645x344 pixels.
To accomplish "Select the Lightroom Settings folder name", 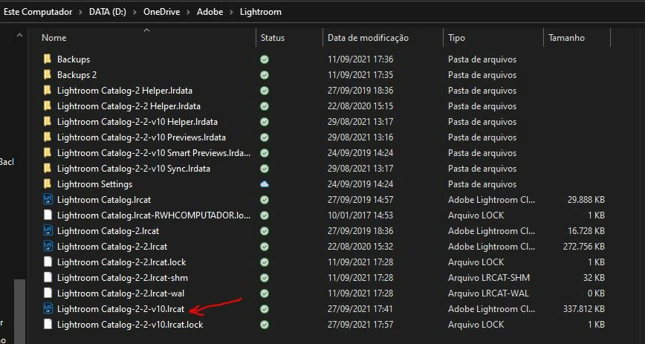I will tap(94, 184).
